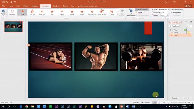
Task: Click the yellow timing bar in Animation Pane
Action: [189, 33]
